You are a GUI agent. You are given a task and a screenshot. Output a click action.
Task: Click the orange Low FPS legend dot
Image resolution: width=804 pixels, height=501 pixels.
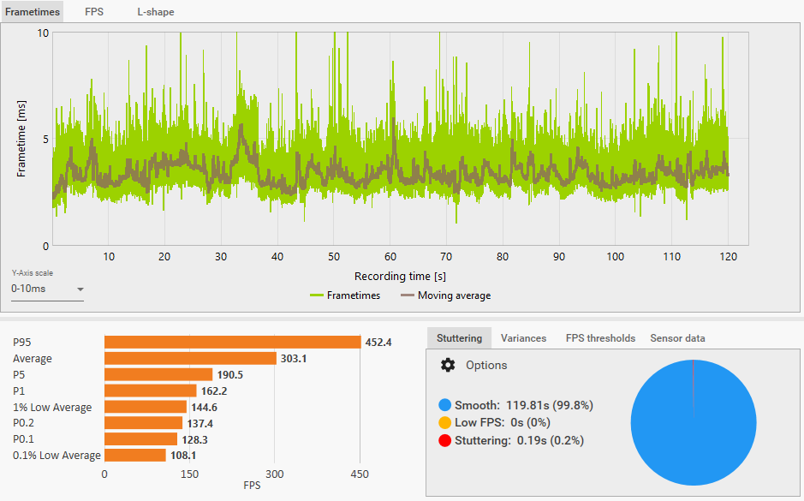[444, 422]
